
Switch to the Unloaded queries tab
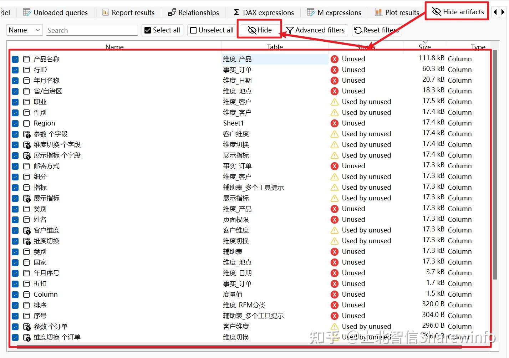(x=56, y=12)
